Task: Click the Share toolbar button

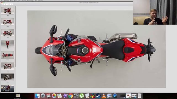Action: (x=11, y=4)
